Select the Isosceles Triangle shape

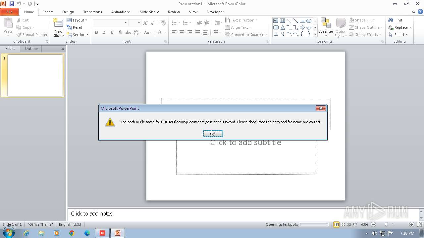point(282,27)
